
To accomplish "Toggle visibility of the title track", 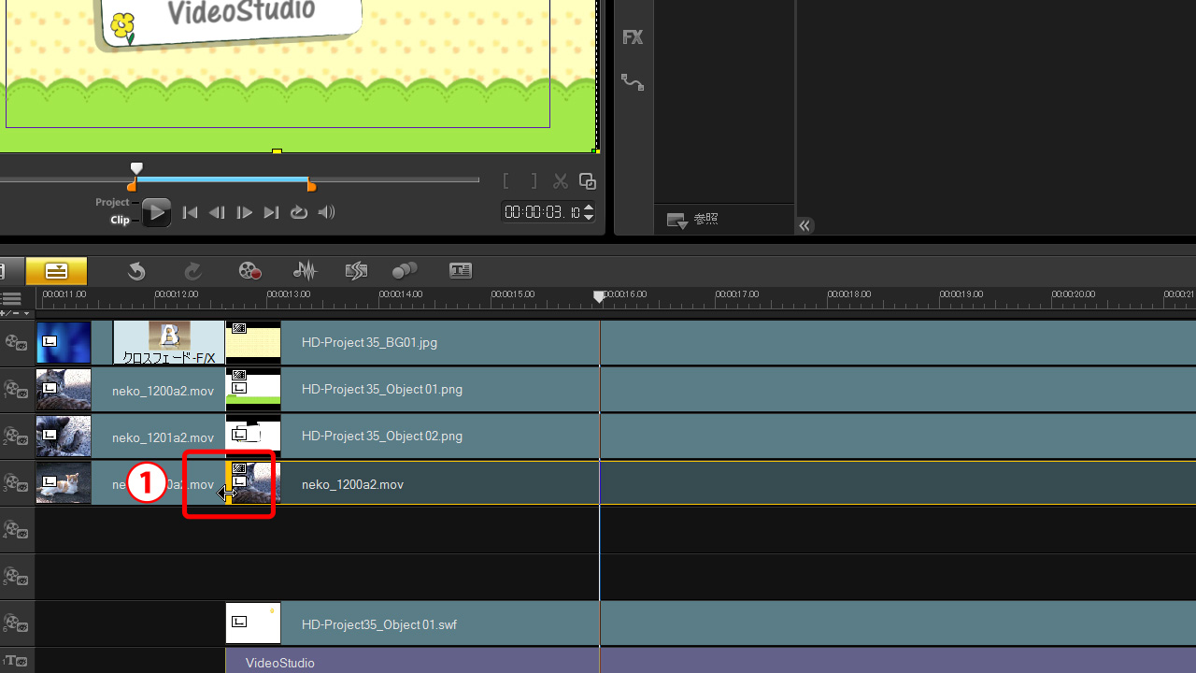I will click(16, 663).
